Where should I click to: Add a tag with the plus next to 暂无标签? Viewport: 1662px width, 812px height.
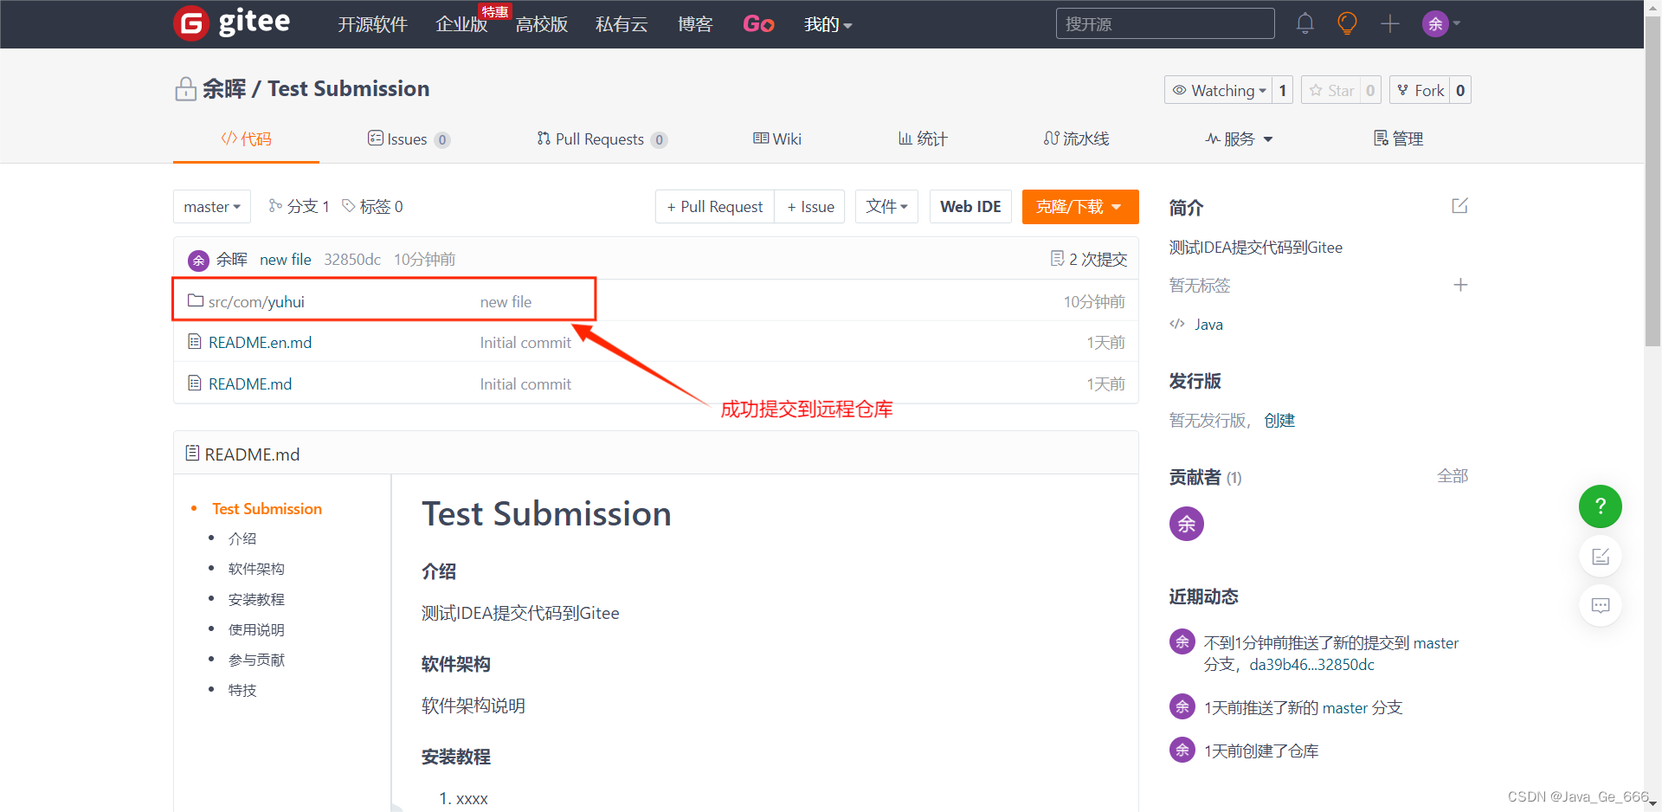pyautogui.click(x=1460, y=285)
